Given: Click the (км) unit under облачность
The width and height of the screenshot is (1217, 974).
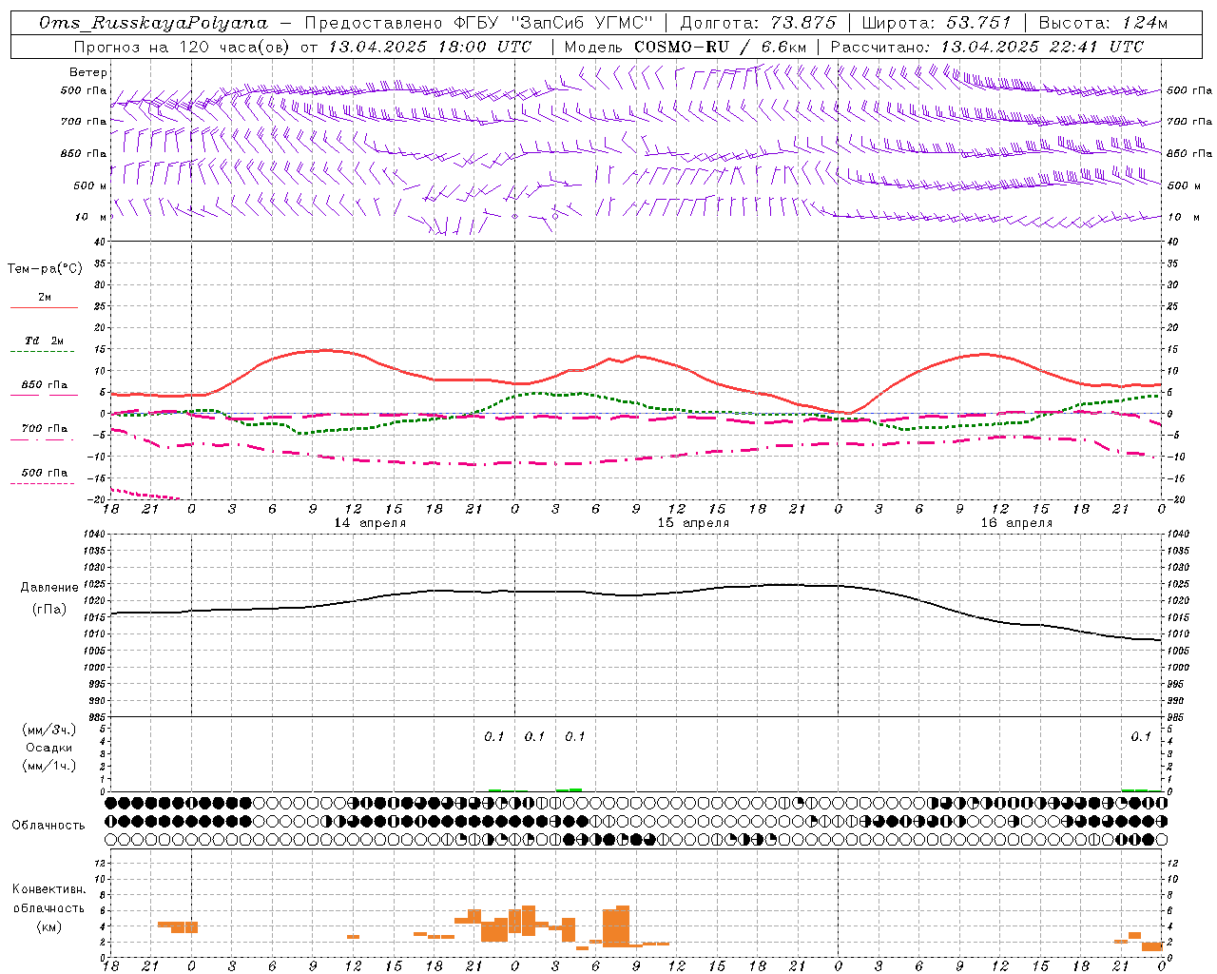Looking at the screenshot, I should click(48, 926).
